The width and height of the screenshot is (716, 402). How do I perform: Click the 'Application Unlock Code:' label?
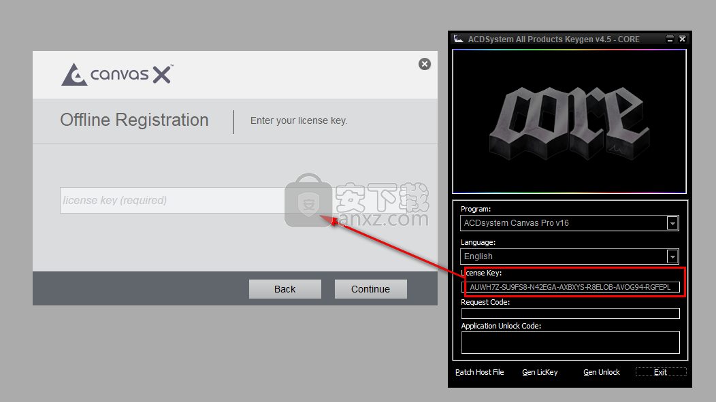click(x=501, y=326)
